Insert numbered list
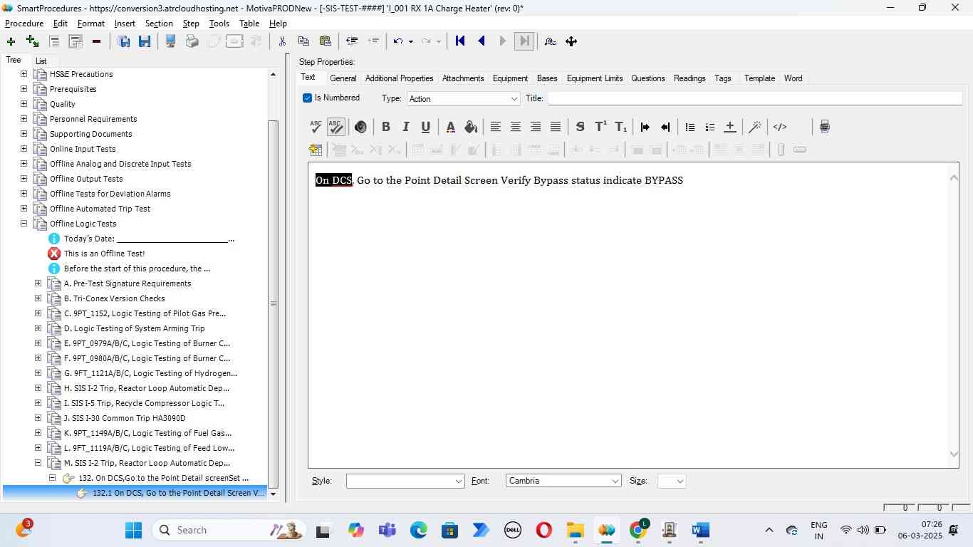 coord(709,127)
